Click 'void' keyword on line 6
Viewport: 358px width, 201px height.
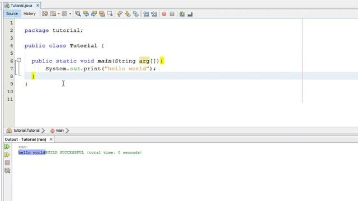point(87,61)
